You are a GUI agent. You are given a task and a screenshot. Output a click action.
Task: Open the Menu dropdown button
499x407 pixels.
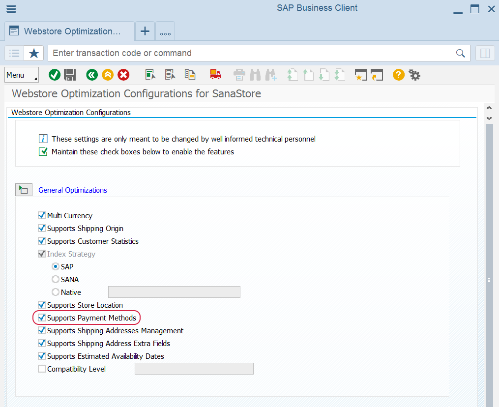coord(22,75)
